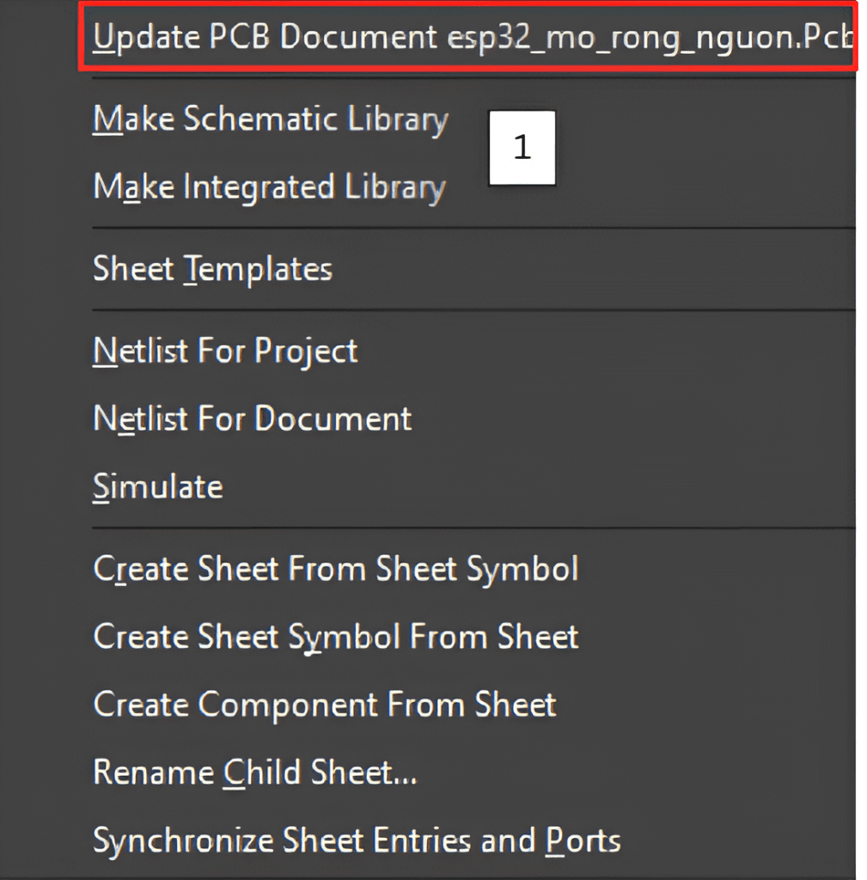Generate netlist for the whole project
The width and height of the screenshot is (867, 880).
coord(225,351)
